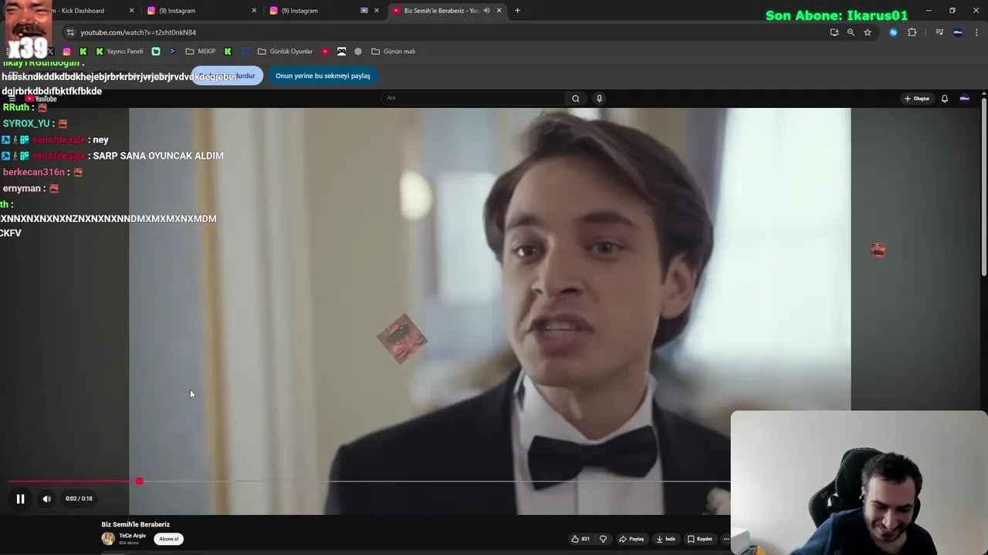988x555 pixels.
Task: Click the video title Biz Semih'le Beraberiz
Action: tap(136, 524)
